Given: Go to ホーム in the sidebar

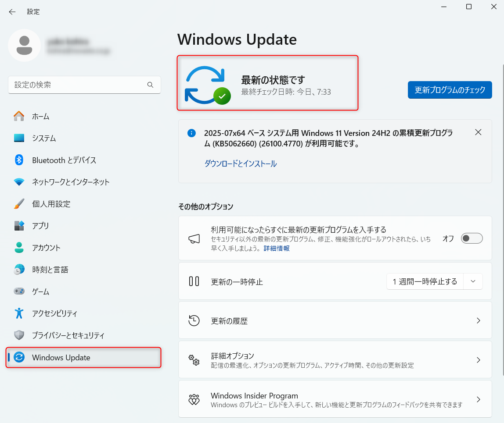Looking at the screenshot, I should click(83, 116).
